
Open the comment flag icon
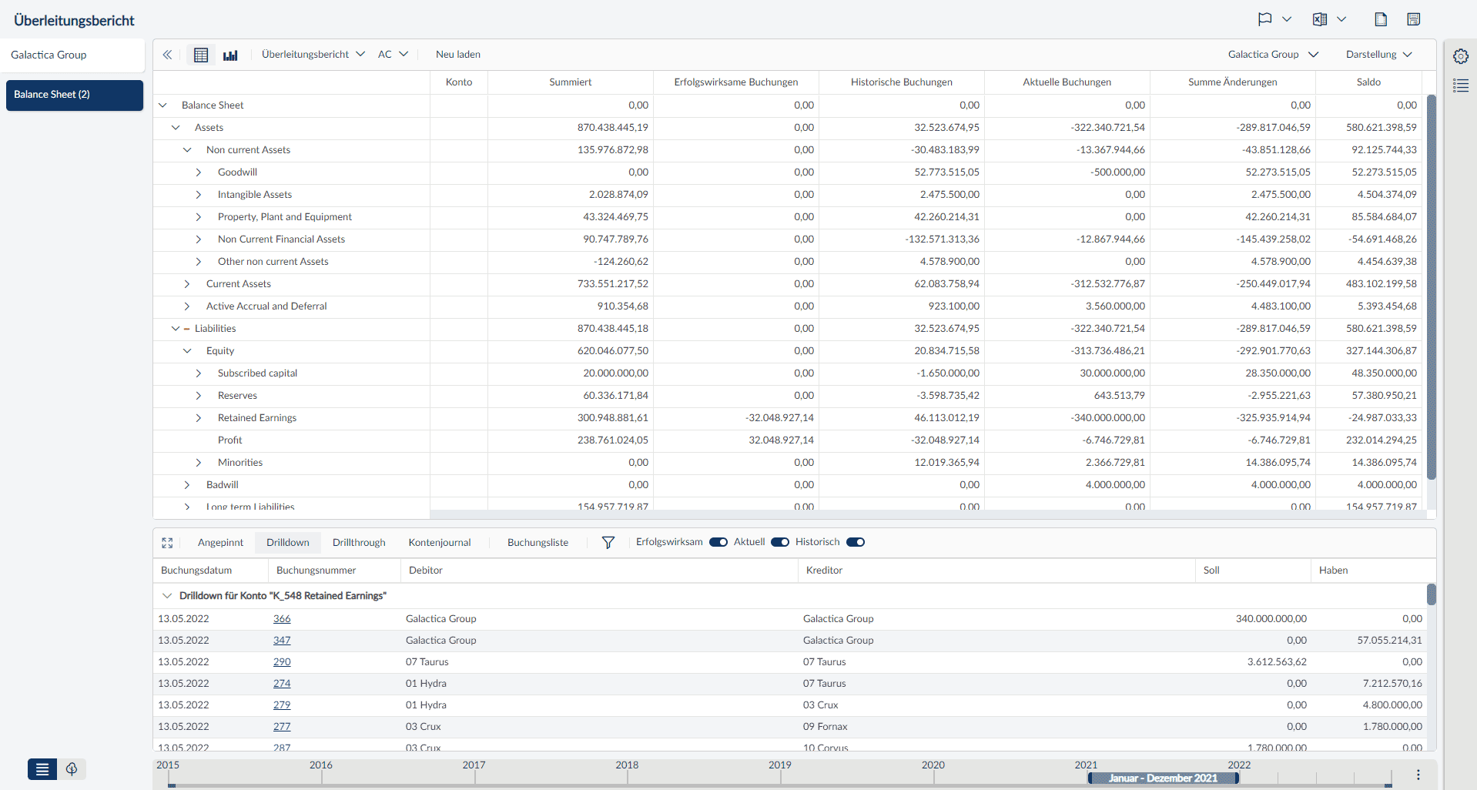(x=1264, y=19)
